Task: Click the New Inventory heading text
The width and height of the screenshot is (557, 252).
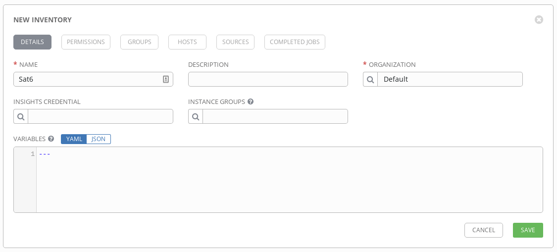Action: 42,20
